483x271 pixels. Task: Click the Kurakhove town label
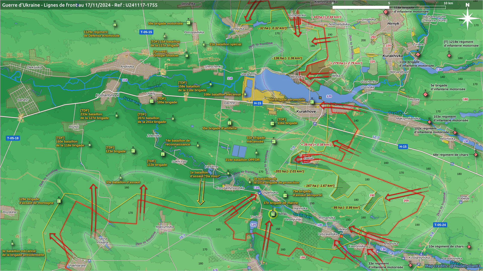click(306, 111)
